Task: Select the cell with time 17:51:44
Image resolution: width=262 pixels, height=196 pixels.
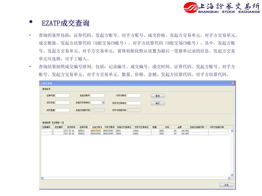Action: [x=72, y=131]
